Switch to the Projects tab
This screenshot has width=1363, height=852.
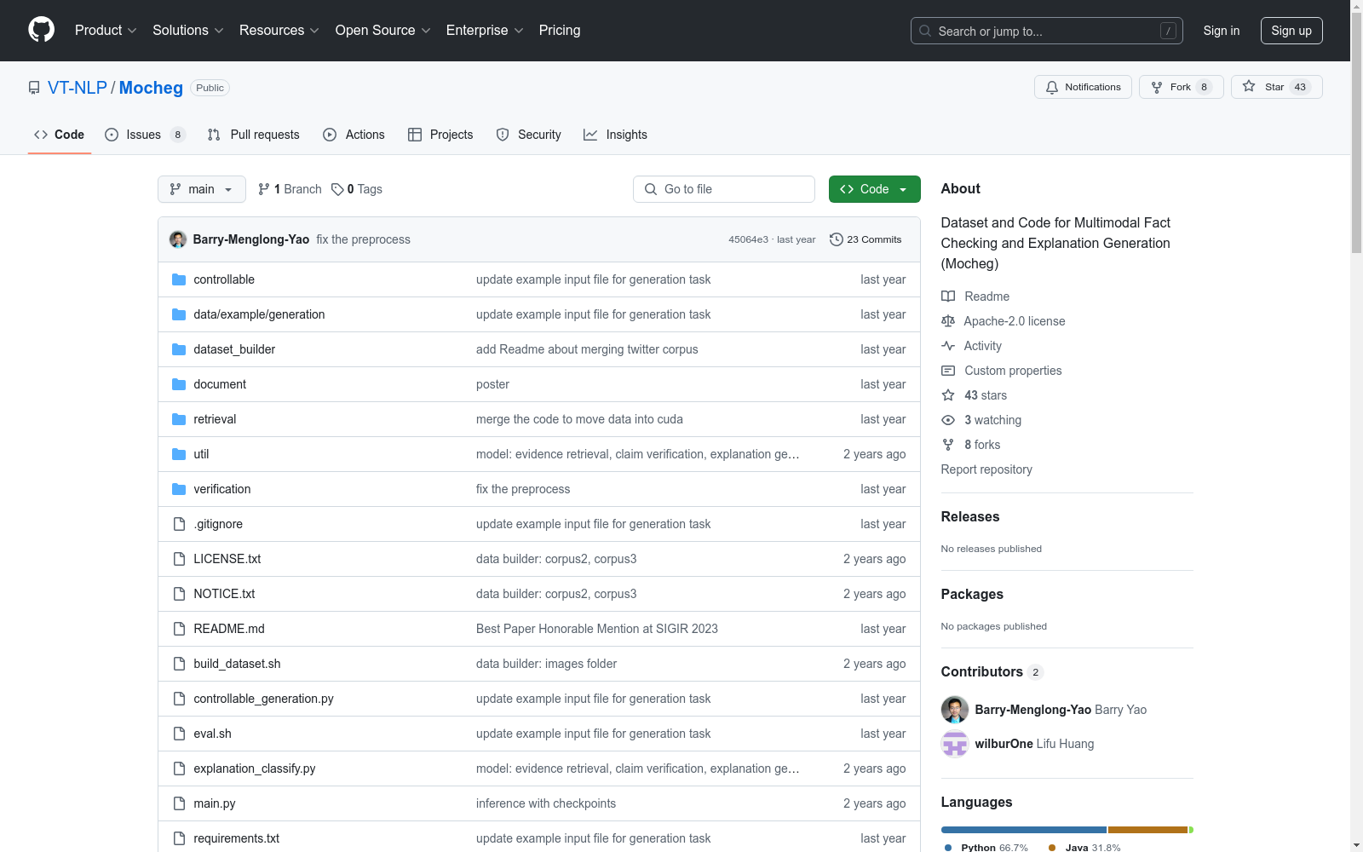(440, 135)
